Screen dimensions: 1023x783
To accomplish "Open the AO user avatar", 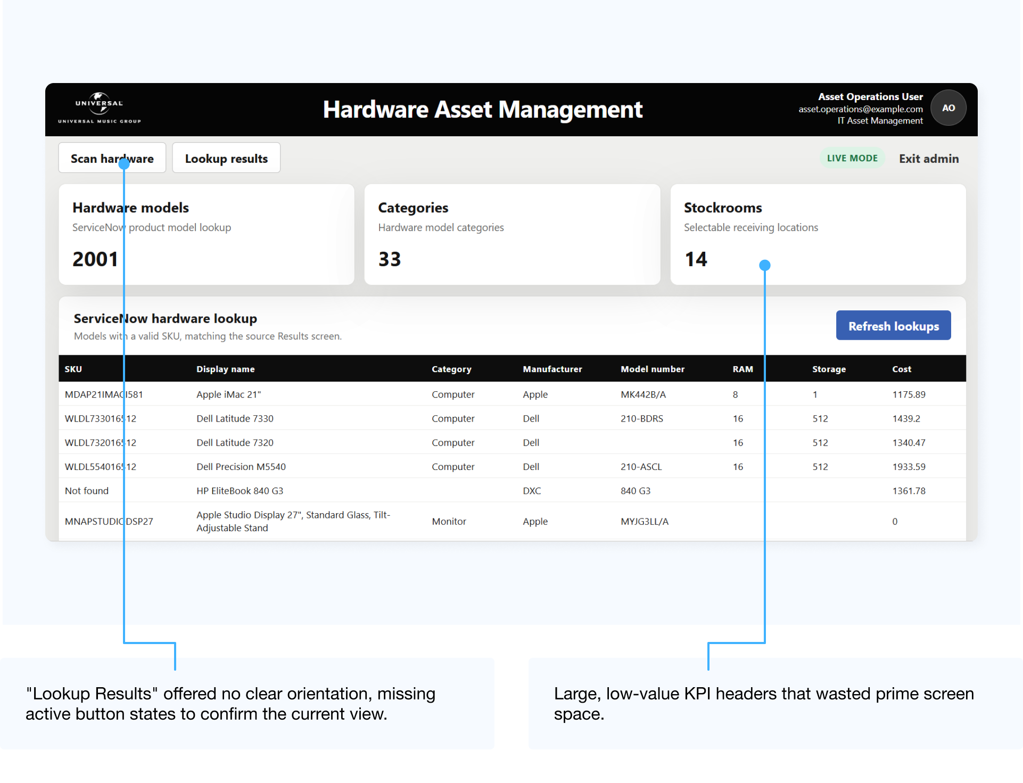I will tap(948, 108).
